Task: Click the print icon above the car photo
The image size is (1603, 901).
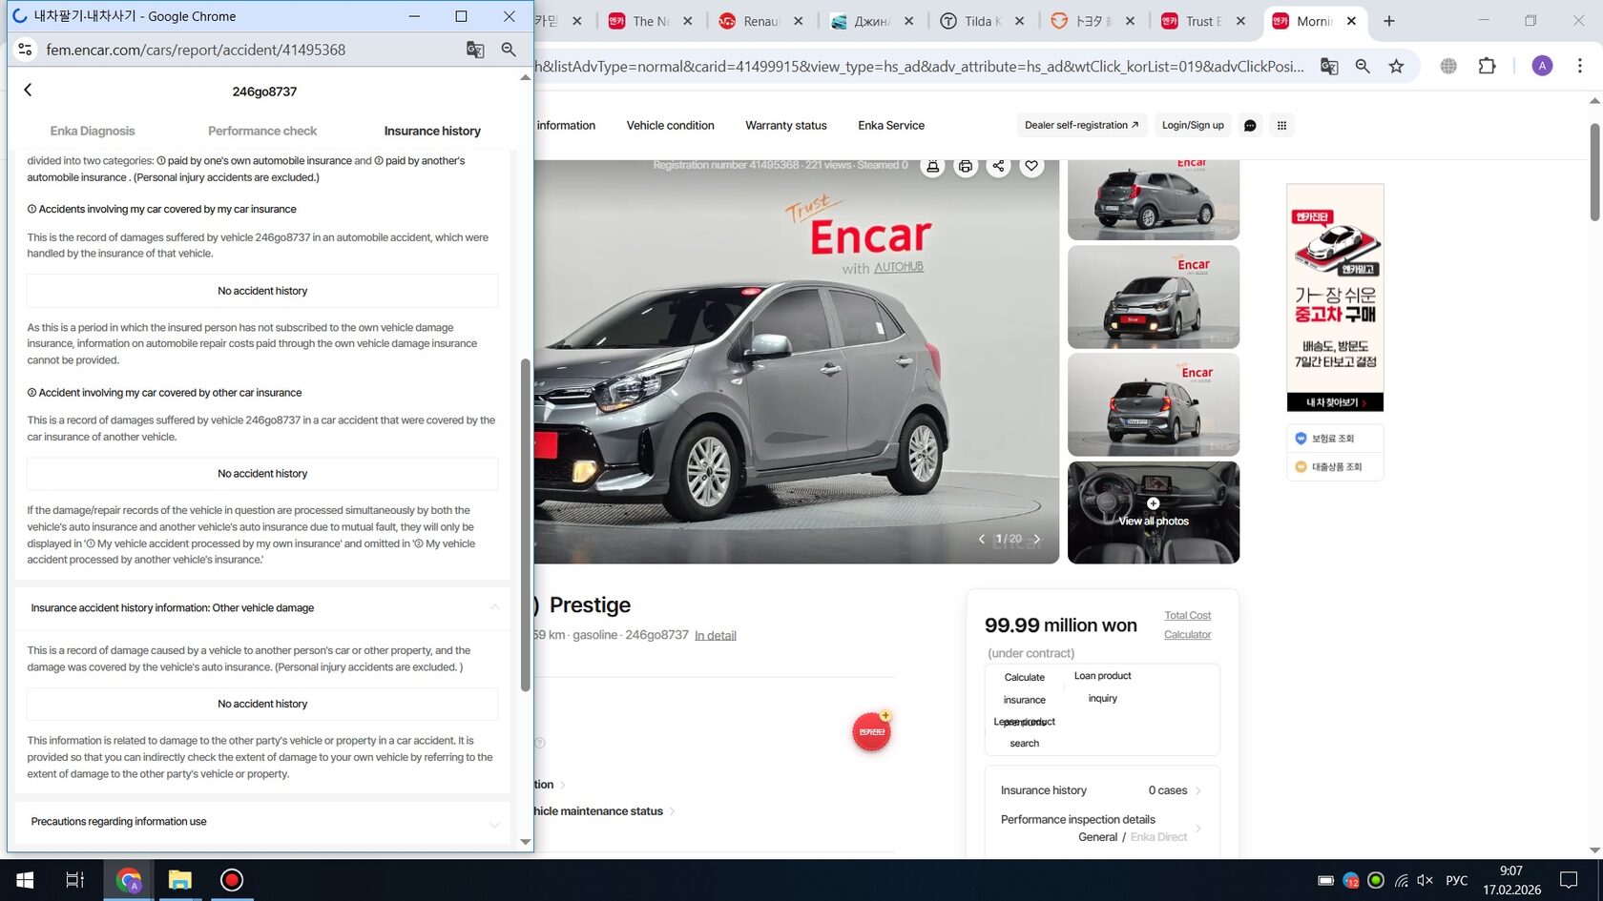Action: [966, 166]
